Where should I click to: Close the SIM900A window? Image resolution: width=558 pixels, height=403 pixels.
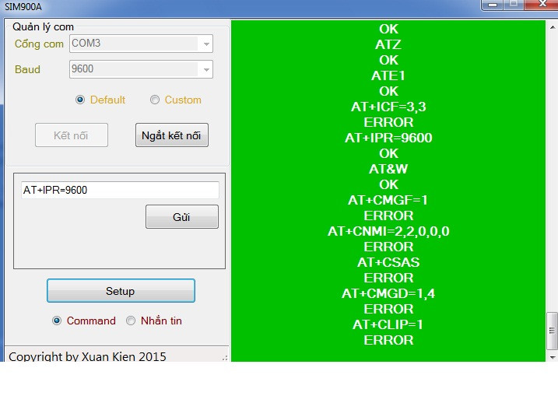(x=542, y=4)
